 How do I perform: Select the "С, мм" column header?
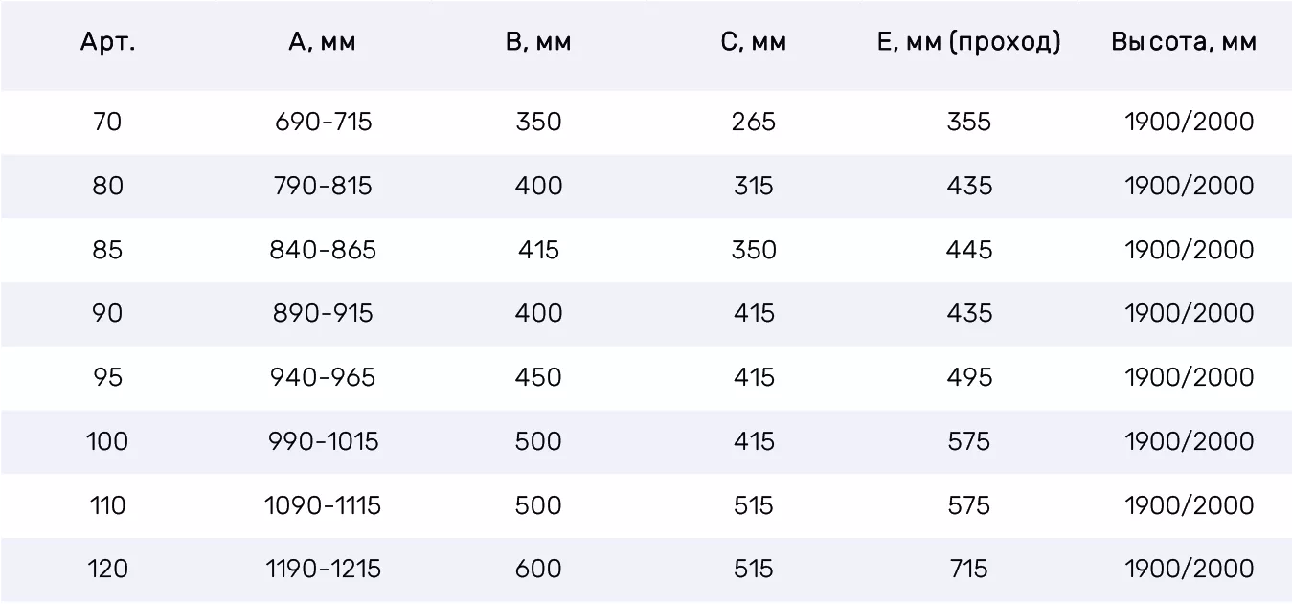[x=754, y=42]
